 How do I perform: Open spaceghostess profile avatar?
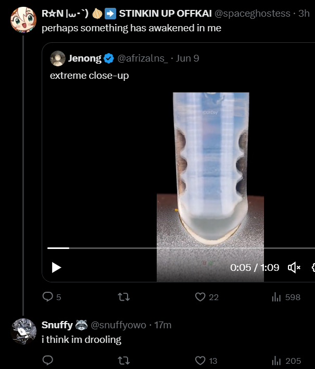(23, 20)
